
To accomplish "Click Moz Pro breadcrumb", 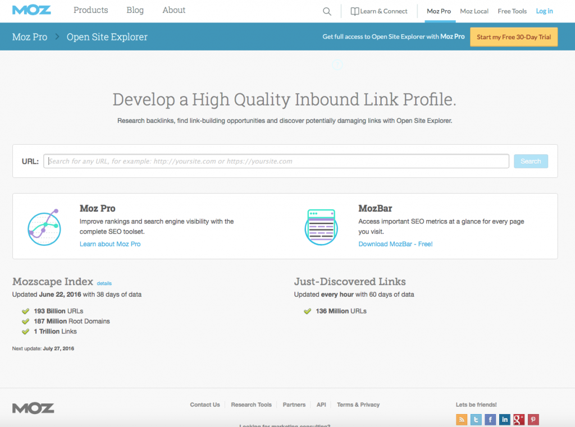I will pyautogui.click(x=30, y=37).
